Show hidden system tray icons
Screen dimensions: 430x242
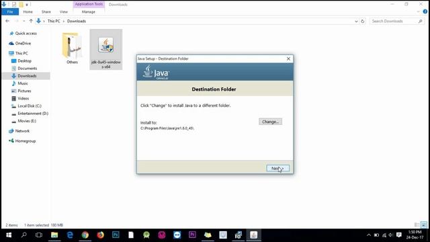pos(369,235)
